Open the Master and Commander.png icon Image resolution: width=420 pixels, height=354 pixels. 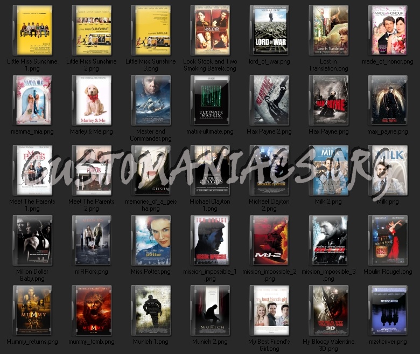click(x=151, y=100)
